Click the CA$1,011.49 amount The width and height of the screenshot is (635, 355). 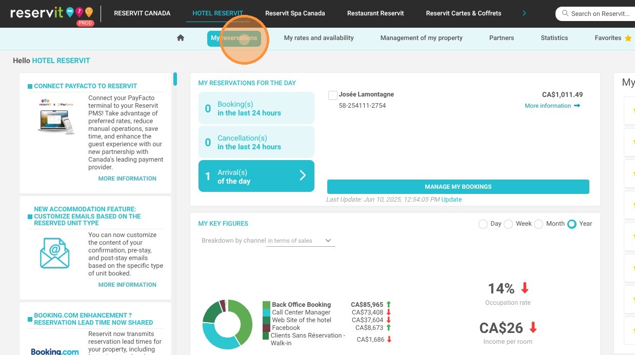coord(562,95)
